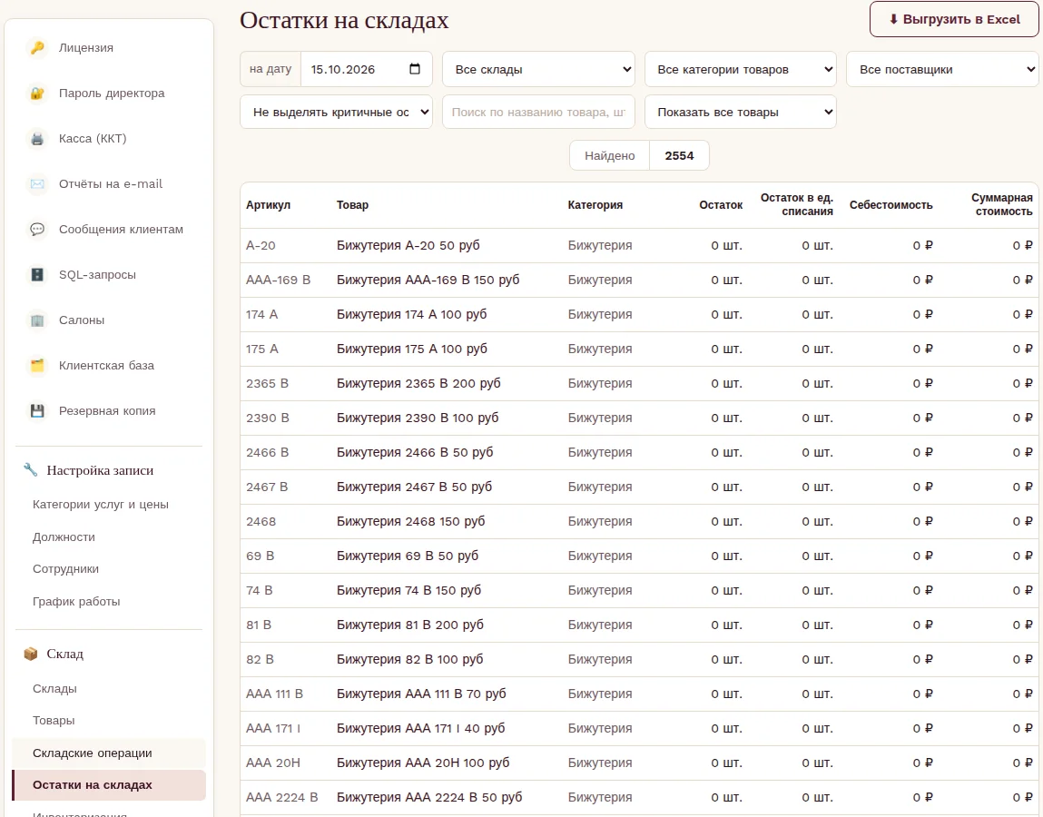Screen dimensions: 1043x817
Task: Open График работы in the sidebar
Action: pos(76,602)
